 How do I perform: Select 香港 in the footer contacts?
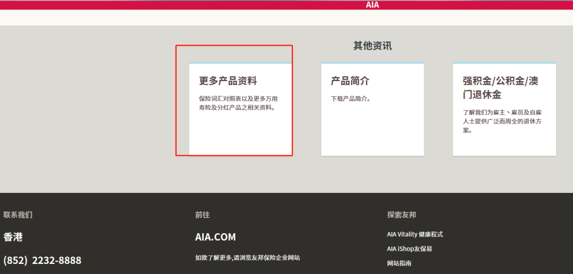(x=13, y=237)
